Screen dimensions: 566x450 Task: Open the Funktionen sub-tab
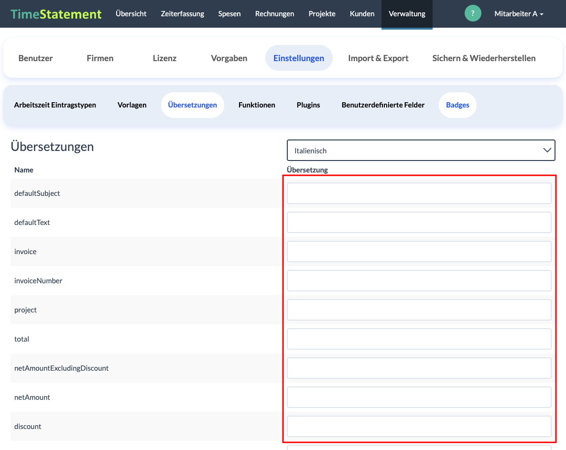pos(257,105)
